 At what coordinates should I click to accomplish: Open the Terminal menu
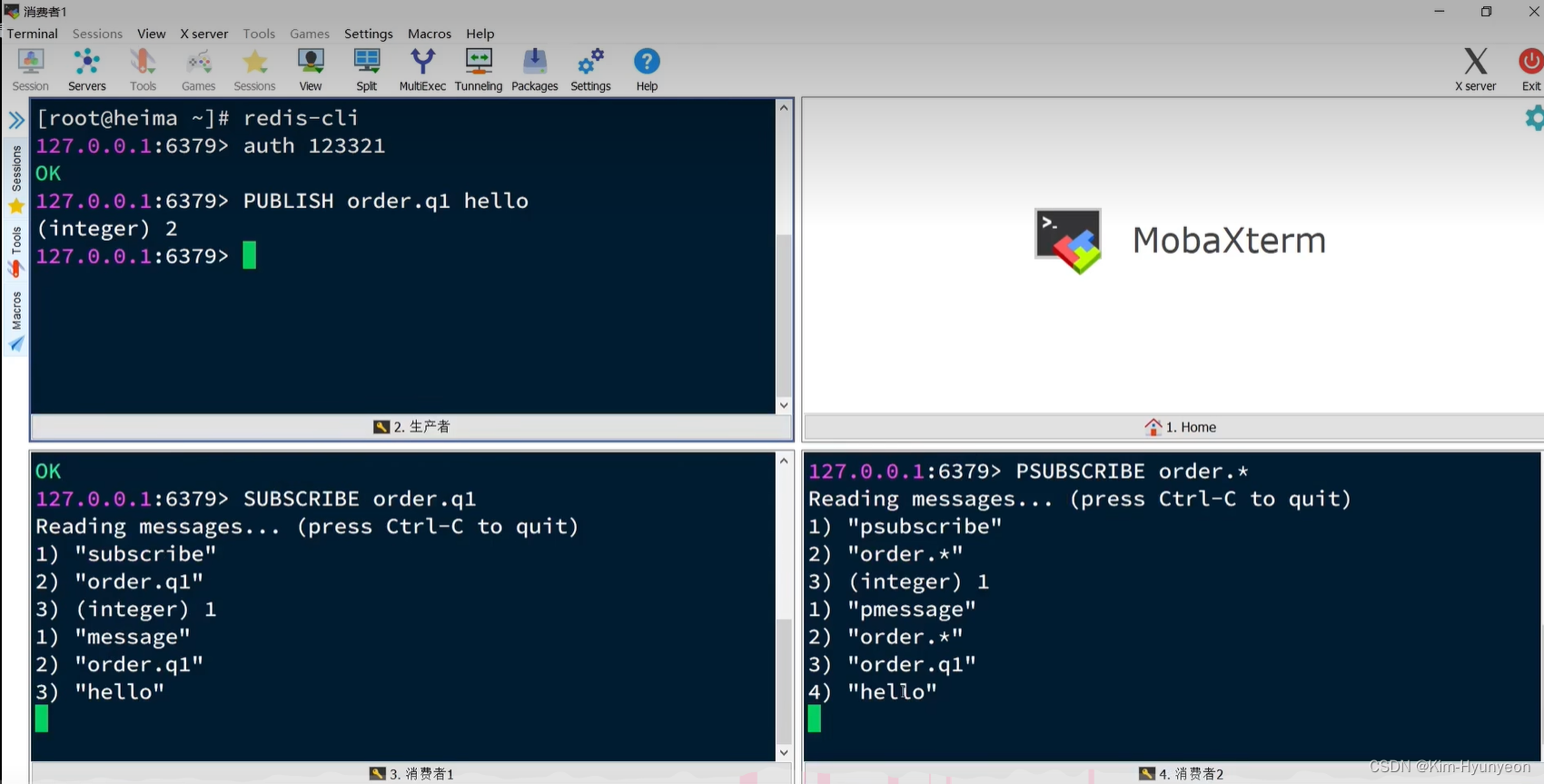[x=33, y=34]
